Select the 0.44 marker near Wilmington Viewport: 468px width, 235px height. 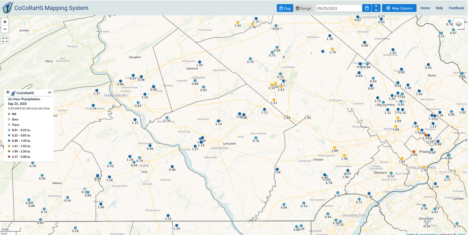click(x=328, y=214)
